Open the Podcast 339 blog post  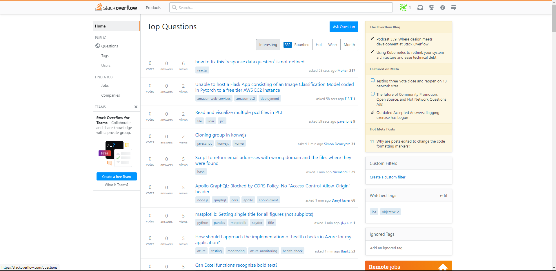click(404, 42)
